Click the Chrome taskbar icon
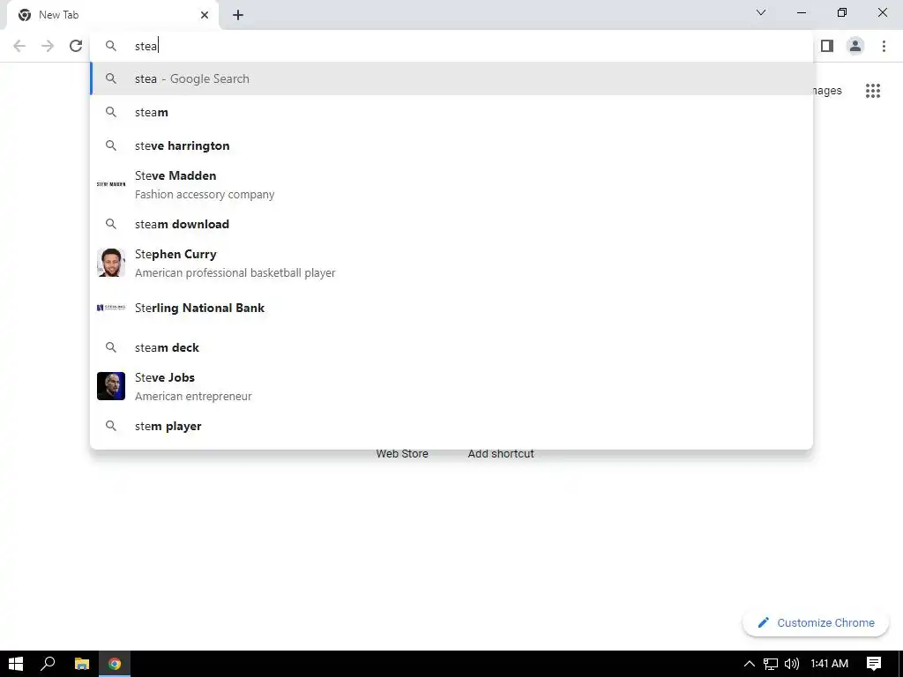Screen dimensions: 903x677 [115, 664]
